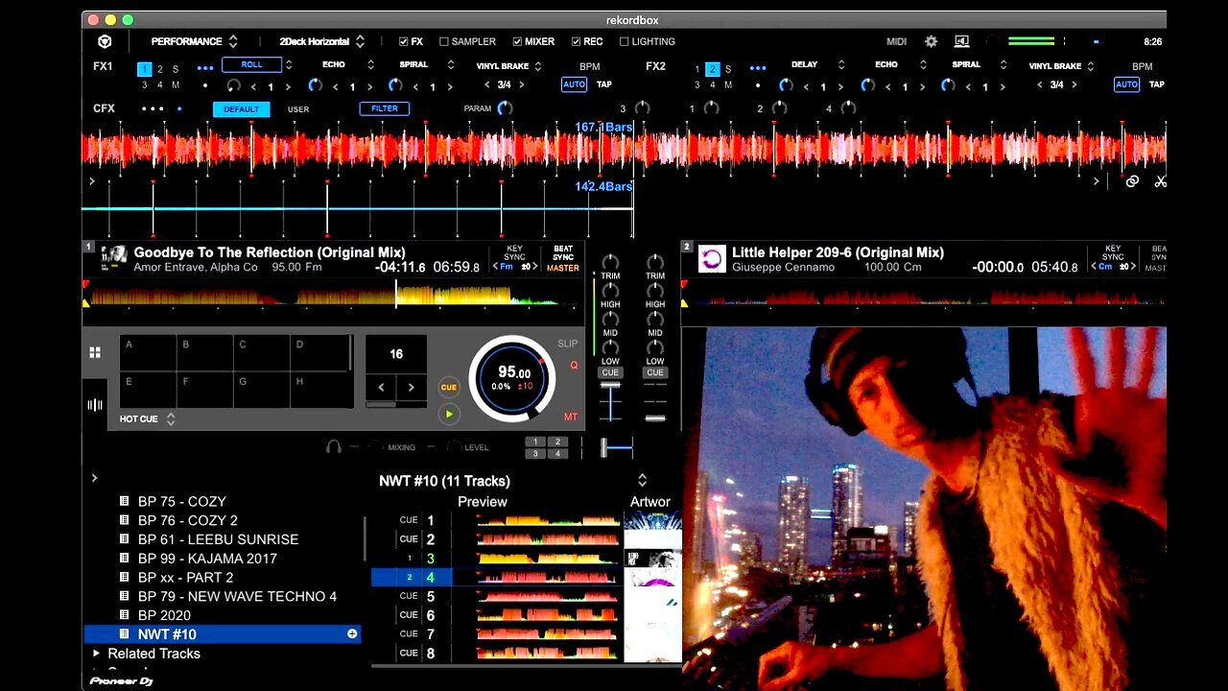Click the plus icon on NWT #10 playlist
1228x691 pixels.
(x=352, y=633)
